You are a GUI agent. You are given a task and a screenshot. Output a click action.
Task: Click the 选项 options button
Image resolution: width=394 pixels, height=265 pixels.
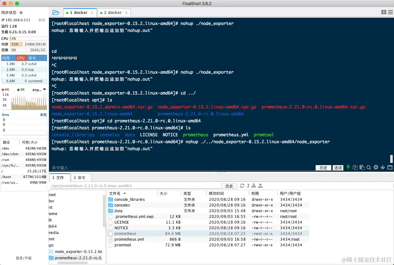click(x=338, y=168)
